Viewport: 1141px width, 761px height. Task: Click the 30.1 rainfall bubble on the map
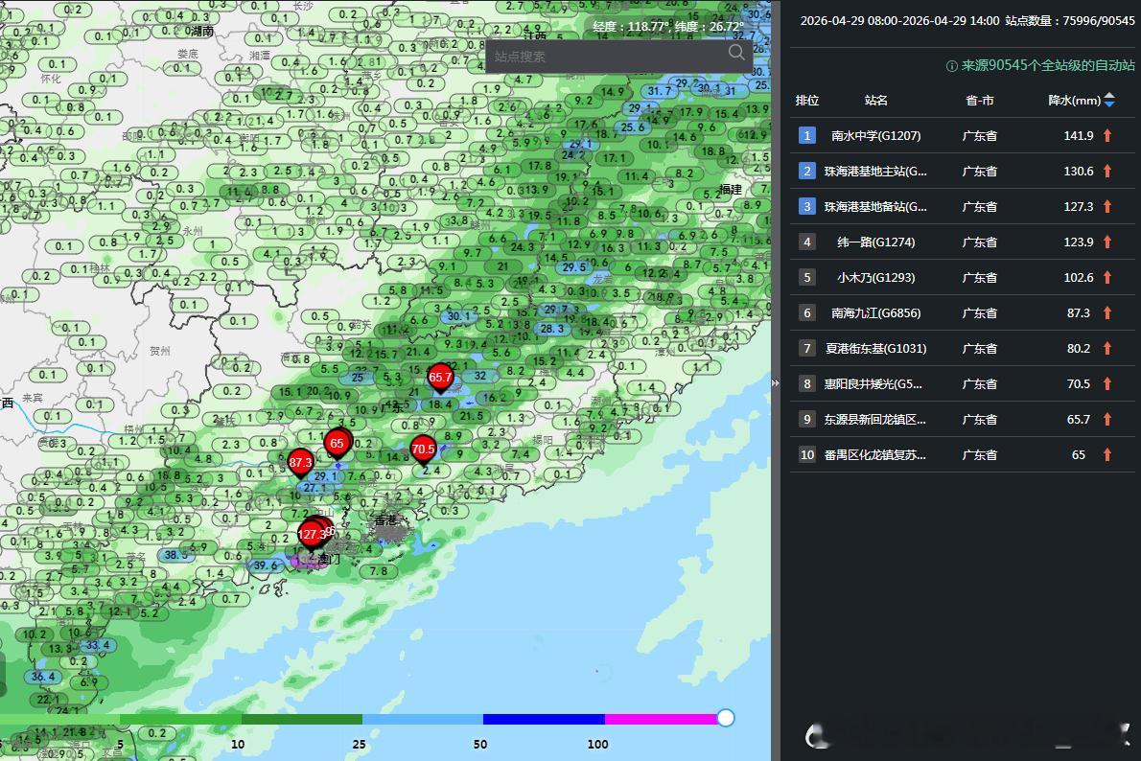458,315
